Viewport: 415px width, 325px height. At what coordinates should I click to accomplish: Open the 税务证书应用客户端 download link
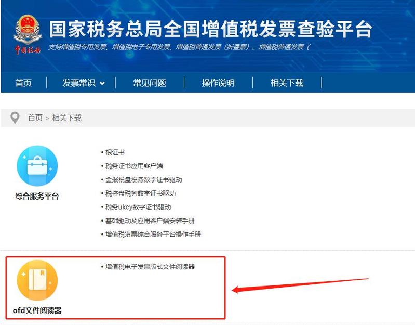[134, 166]
